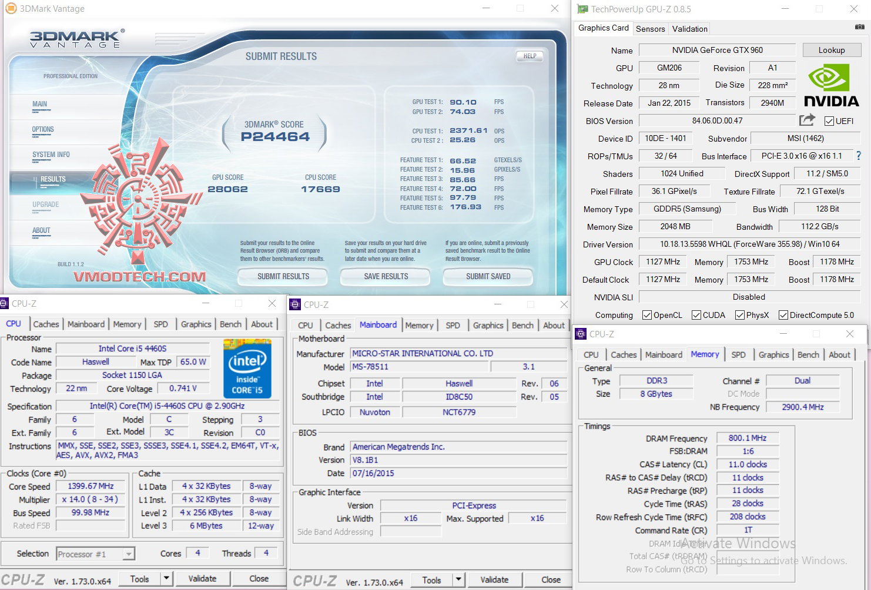Open the Graphics tab in the CPU-Z processor window

[x=196, y=324]
